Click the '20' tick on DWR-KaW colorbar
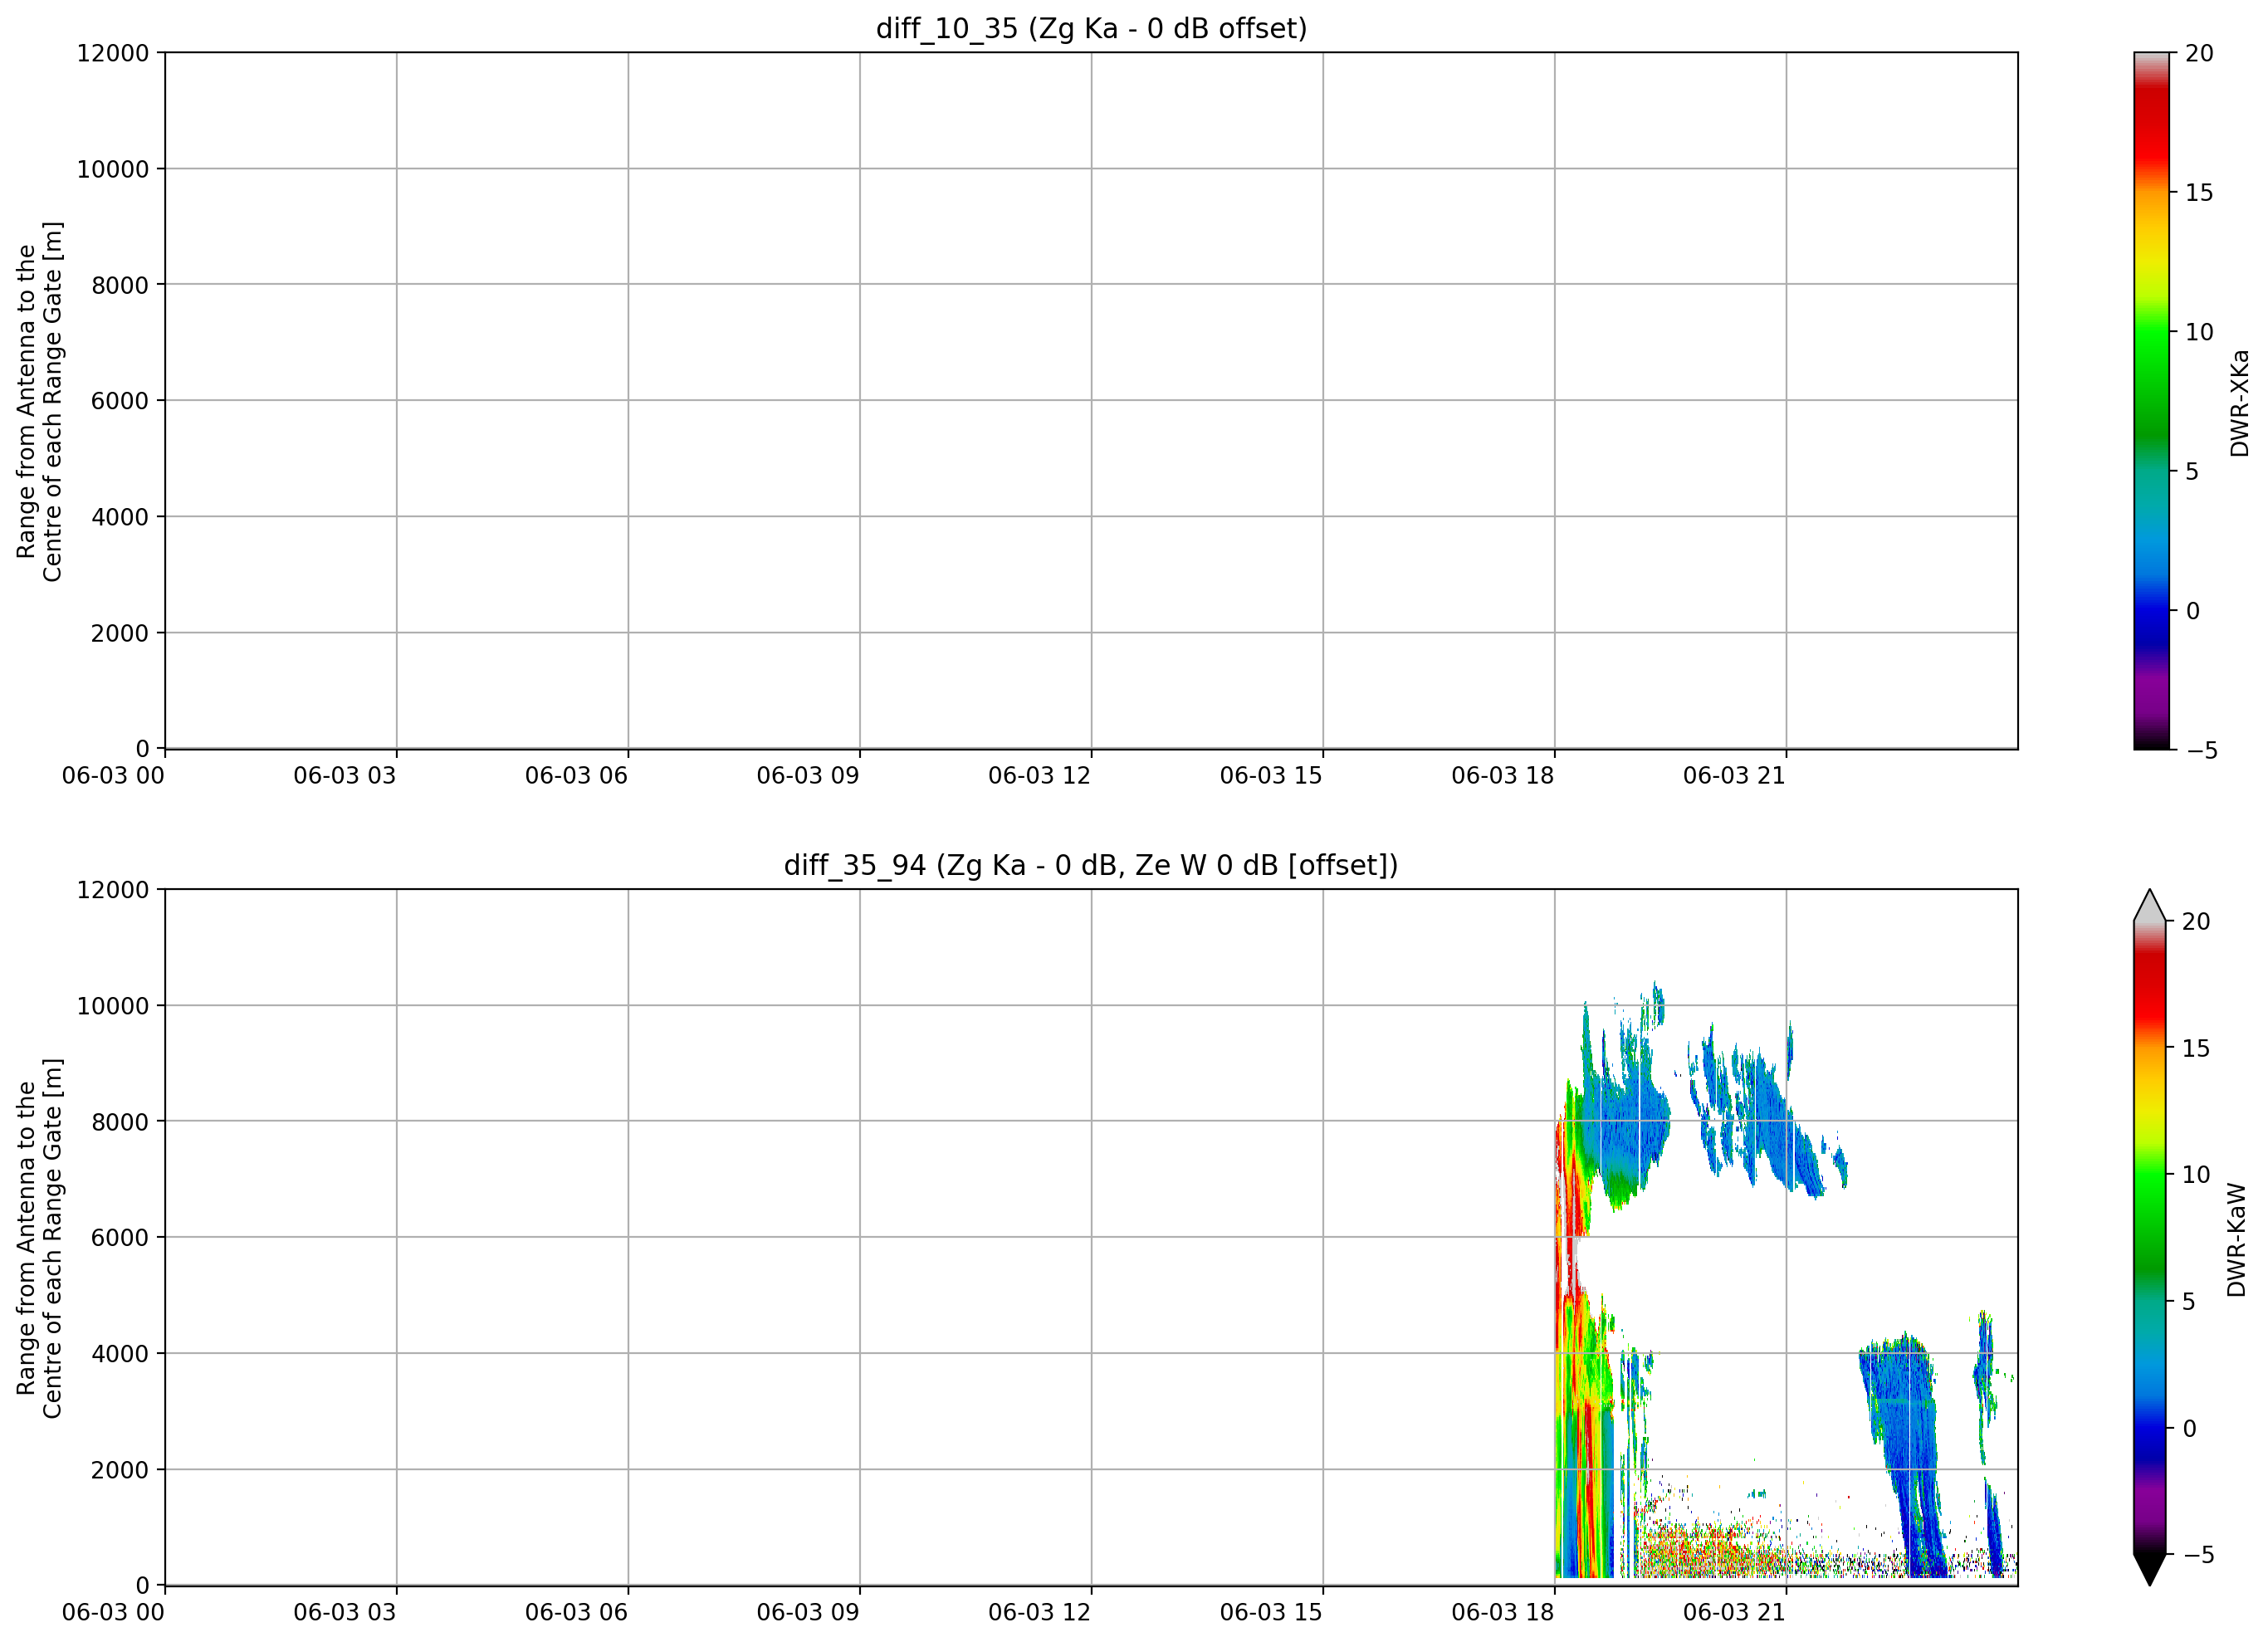Viewport: 2268px width, 1642px height. pyautogui.click(x=2196, y=922)
